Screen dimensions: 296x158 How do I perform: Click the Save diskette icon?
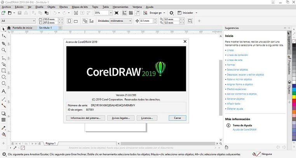coord(19,13)
